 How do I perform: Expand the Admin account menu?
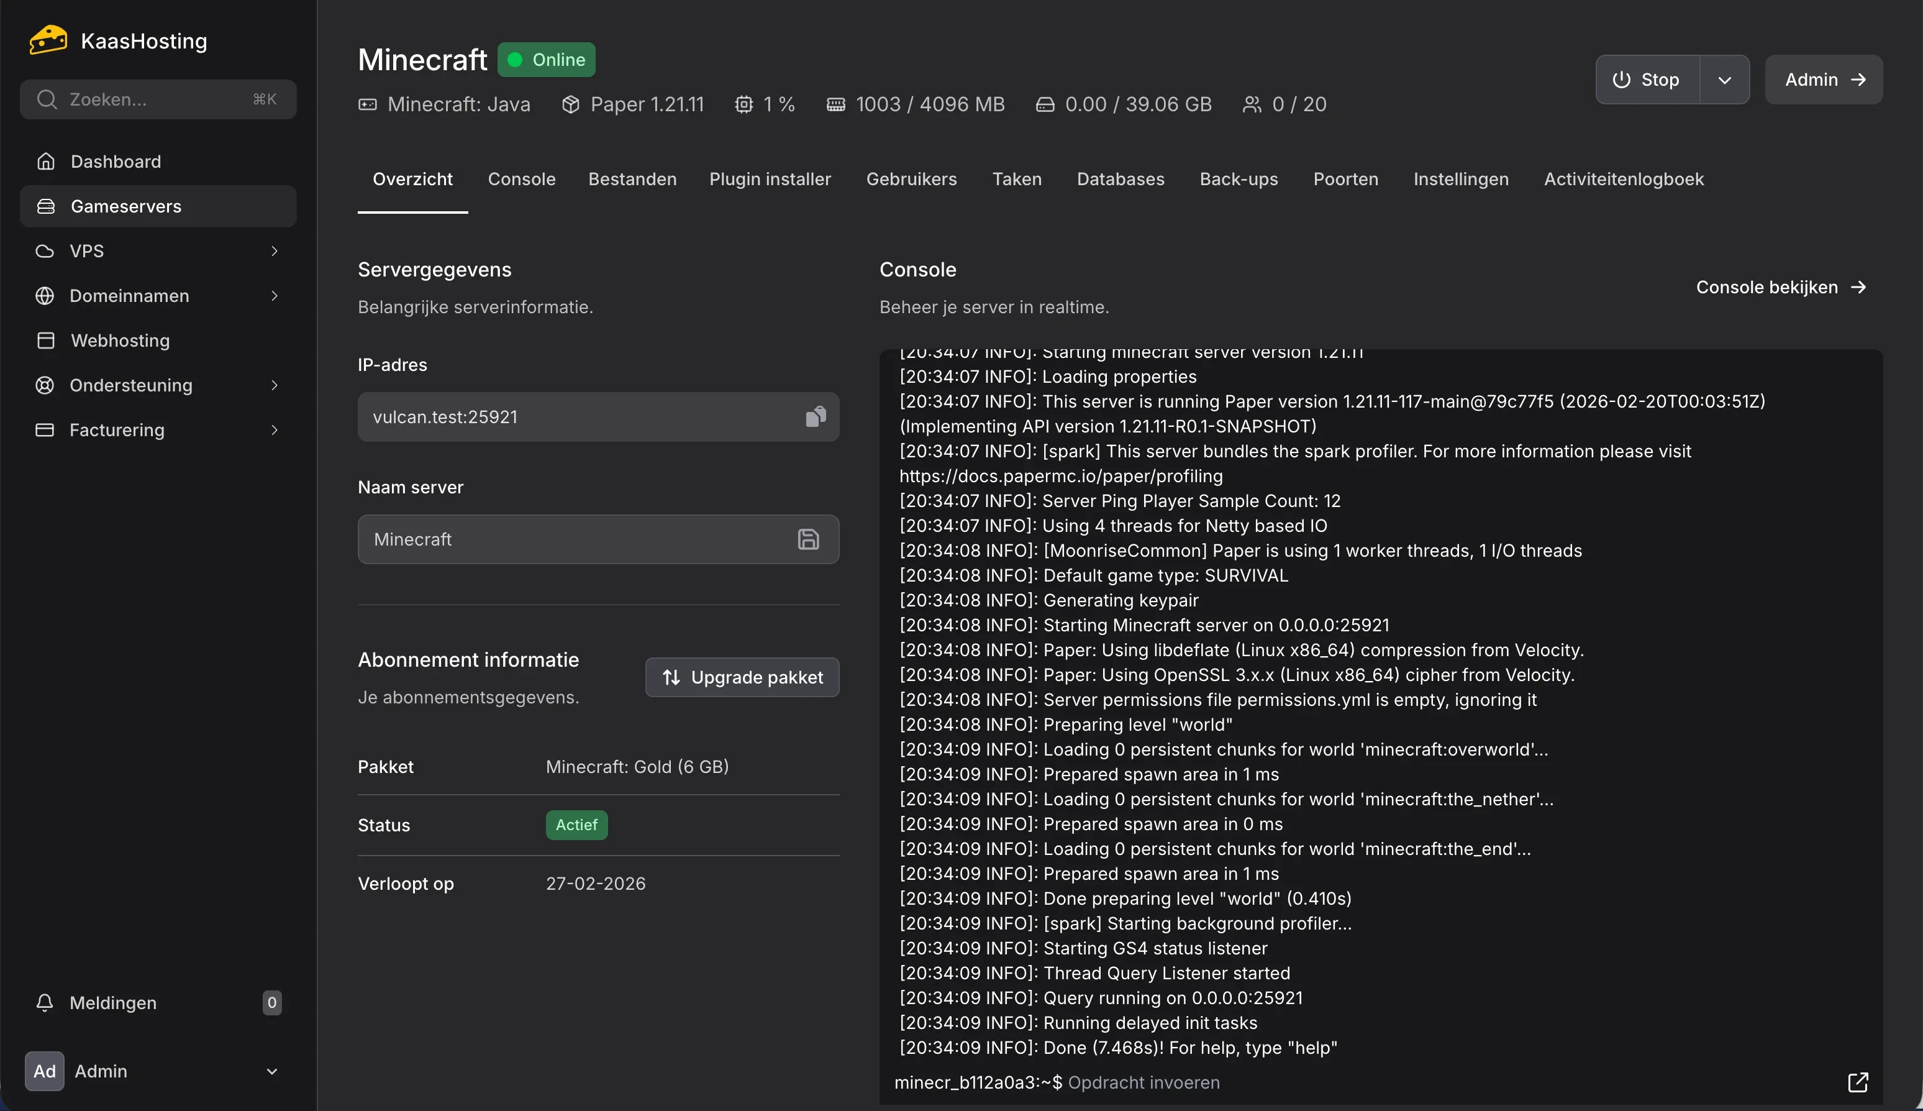(x=271, y=1071)
